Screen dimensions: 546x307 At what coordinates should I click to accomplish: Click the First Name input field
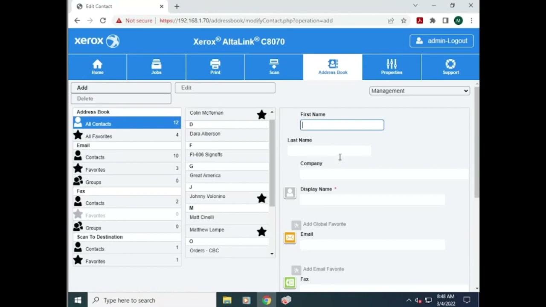click(x=342, y=125)
